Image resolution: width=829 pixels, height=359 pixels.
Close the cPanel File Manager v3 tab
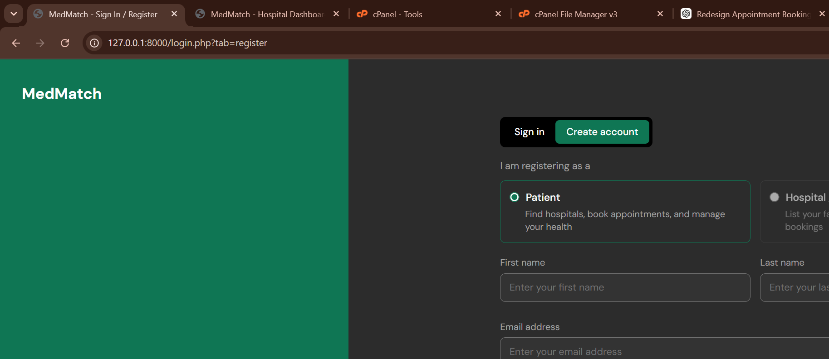[660, 14]
